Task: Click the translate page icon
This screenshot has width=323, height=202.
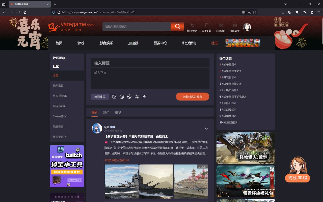Action: (x=249, y=12)
